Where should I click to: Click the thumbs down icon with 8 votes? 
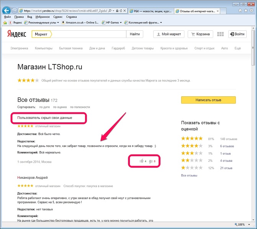[151, 161]
